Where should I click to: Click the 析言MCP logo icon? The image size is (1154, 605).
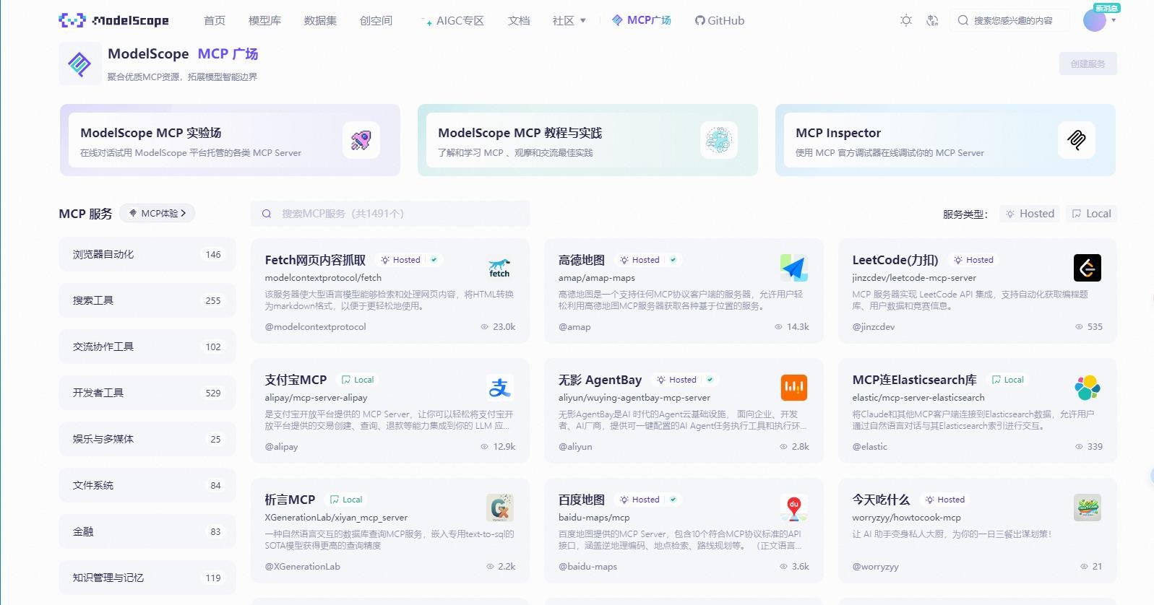click(x=499, y=508)
